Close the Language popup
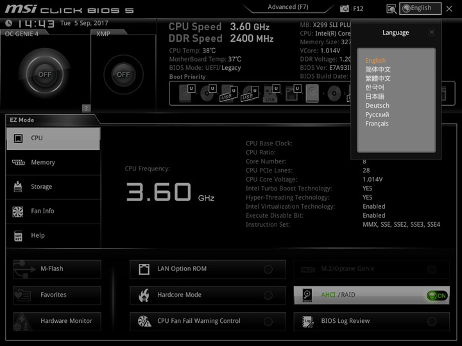 coord(432,32)
